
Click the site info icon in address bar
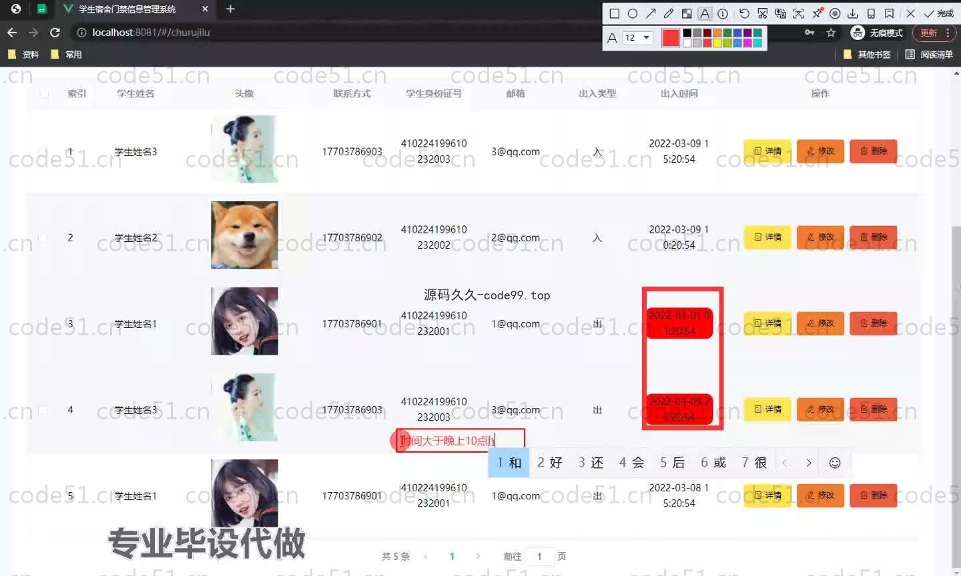point(81,32)
